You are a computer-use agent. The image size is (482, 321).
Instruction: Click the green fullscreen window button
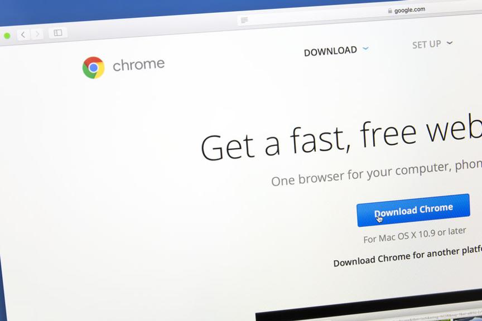point(7,36)
